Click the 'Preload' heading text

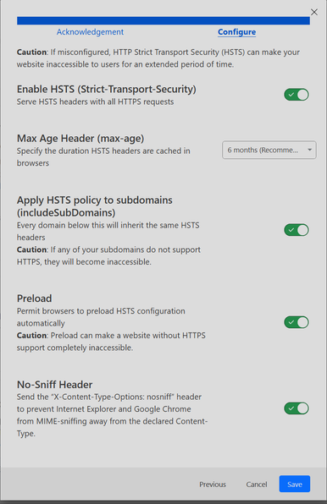tap(34, 299)
